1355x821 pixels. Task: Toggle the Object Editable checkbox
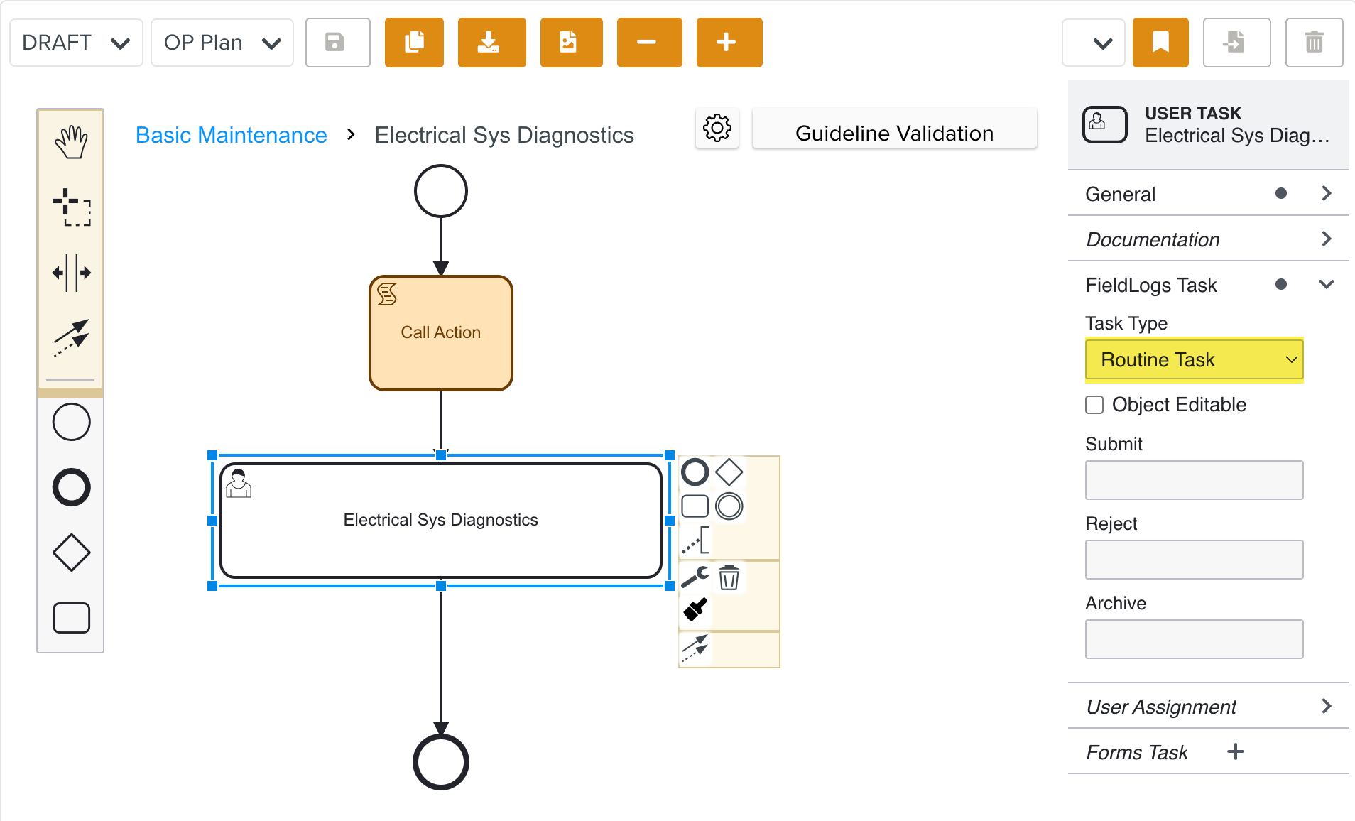1094,405
